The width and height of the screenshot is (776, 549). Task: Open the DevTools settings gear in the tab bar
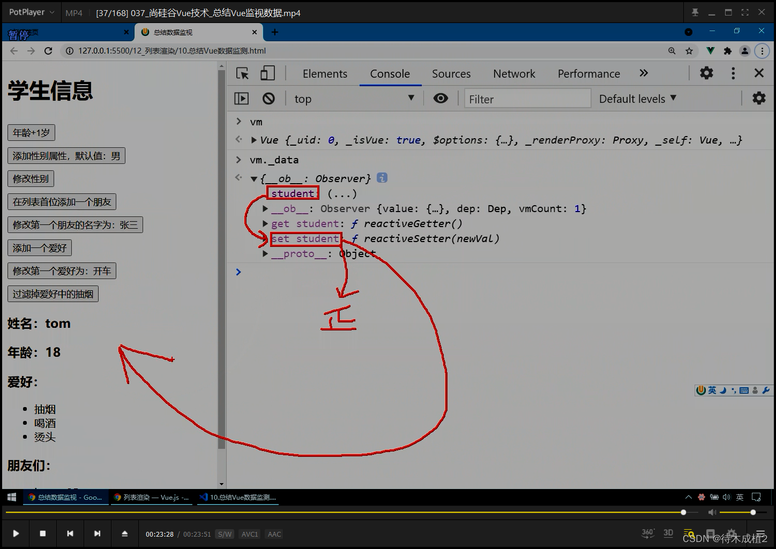[x=706, y=73]
